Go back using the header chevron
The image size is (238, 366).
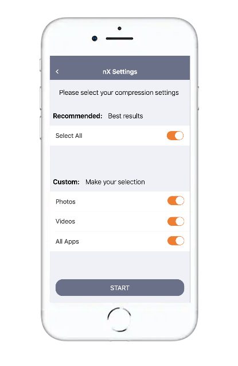[57, 72]
